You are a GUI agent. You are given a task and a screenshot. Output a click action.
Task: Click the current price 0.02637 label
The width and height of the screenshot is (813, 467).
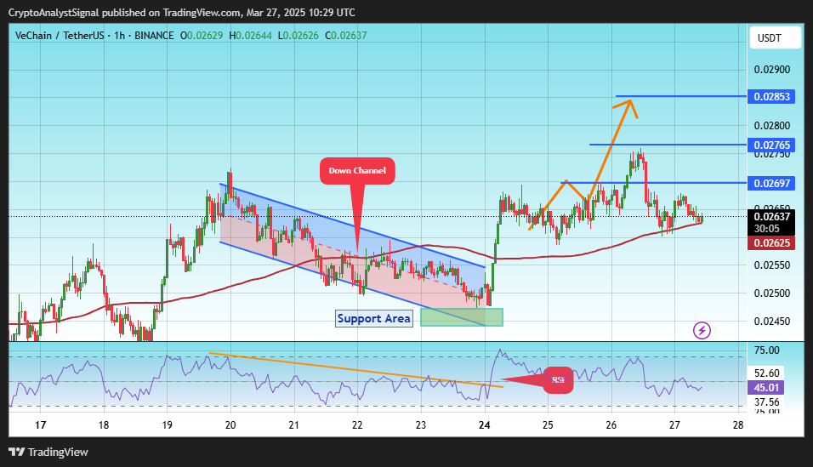point(771,217)
